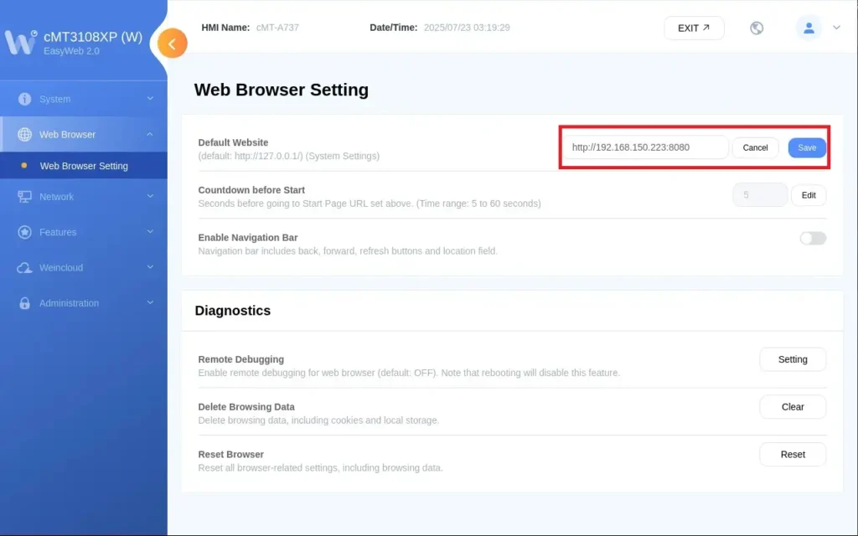Toggle Enable Navigation Bar switch
Image resolution: width=858 pixels, height=536 pixels.
click(813, 239)
